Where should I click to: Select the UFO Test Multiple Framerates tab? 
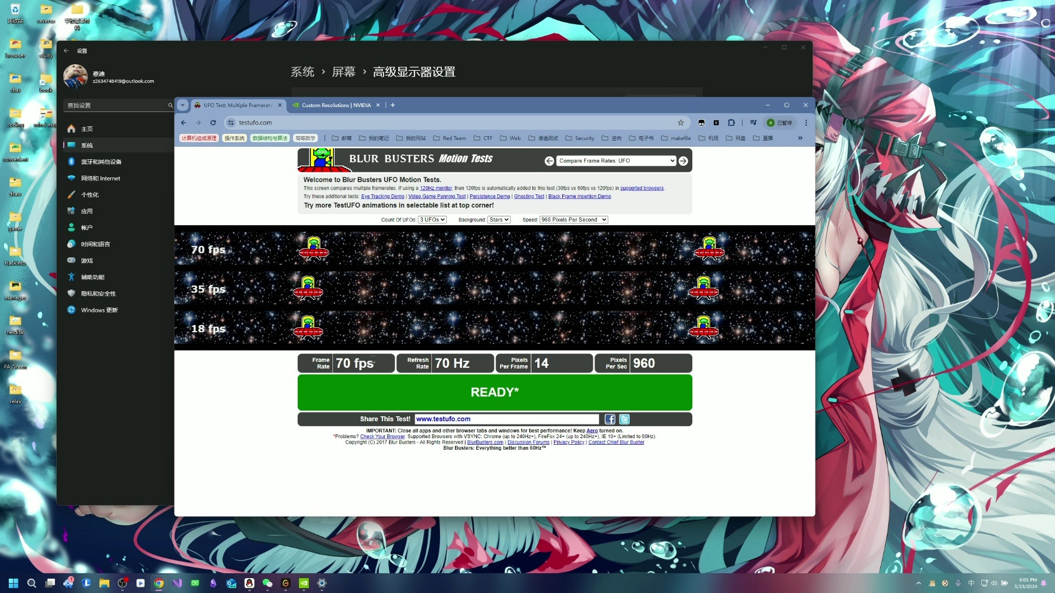pyautogui.click(x=237, y=105)
